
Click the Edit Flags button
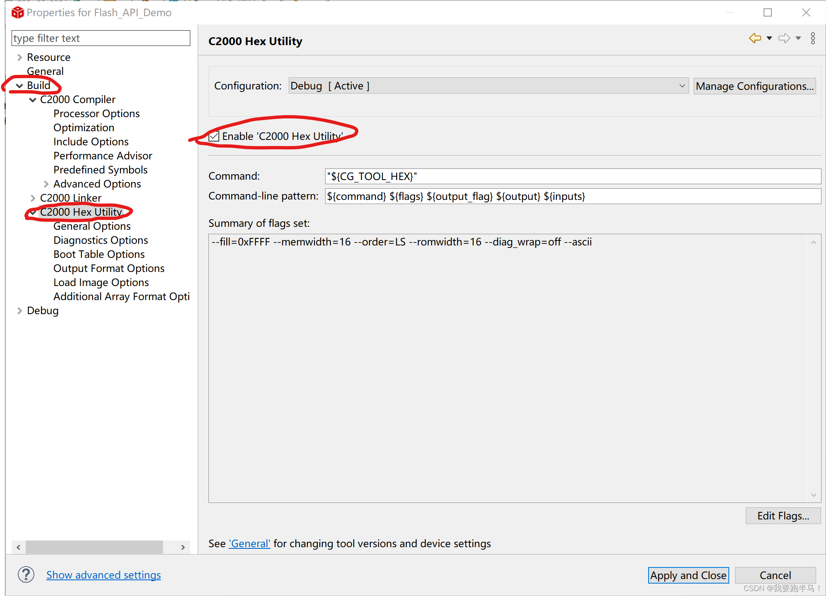783,516
